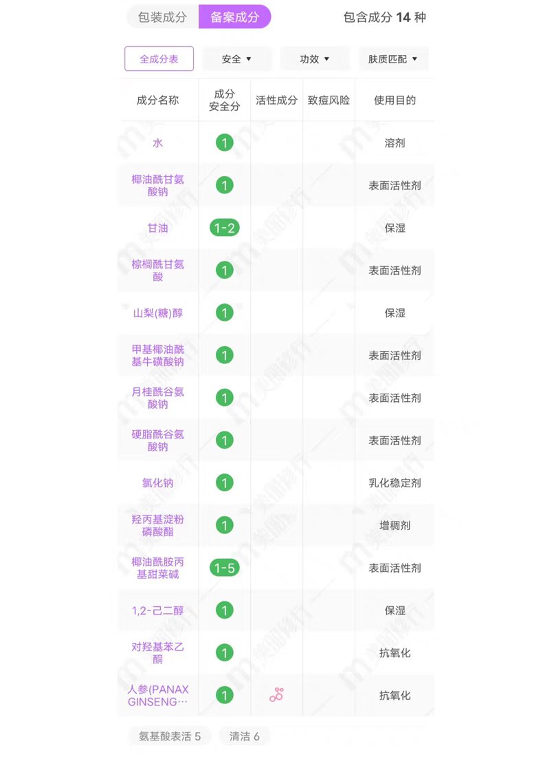Open the 肤质匹配 dropdown
Screen dimensions: 543x757
click(393, 59)
